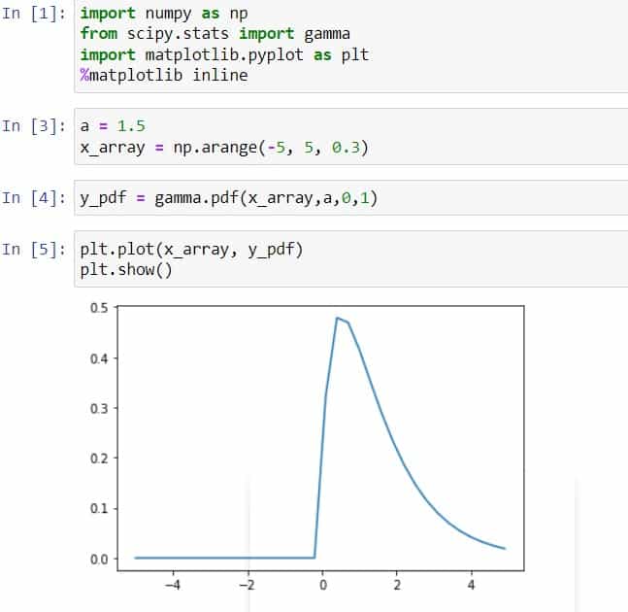
Task: Click the -4 x-axis tick label
Action: click(173, 585)
